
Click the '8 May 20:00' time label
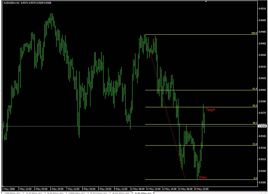click(x=105, y=189)
